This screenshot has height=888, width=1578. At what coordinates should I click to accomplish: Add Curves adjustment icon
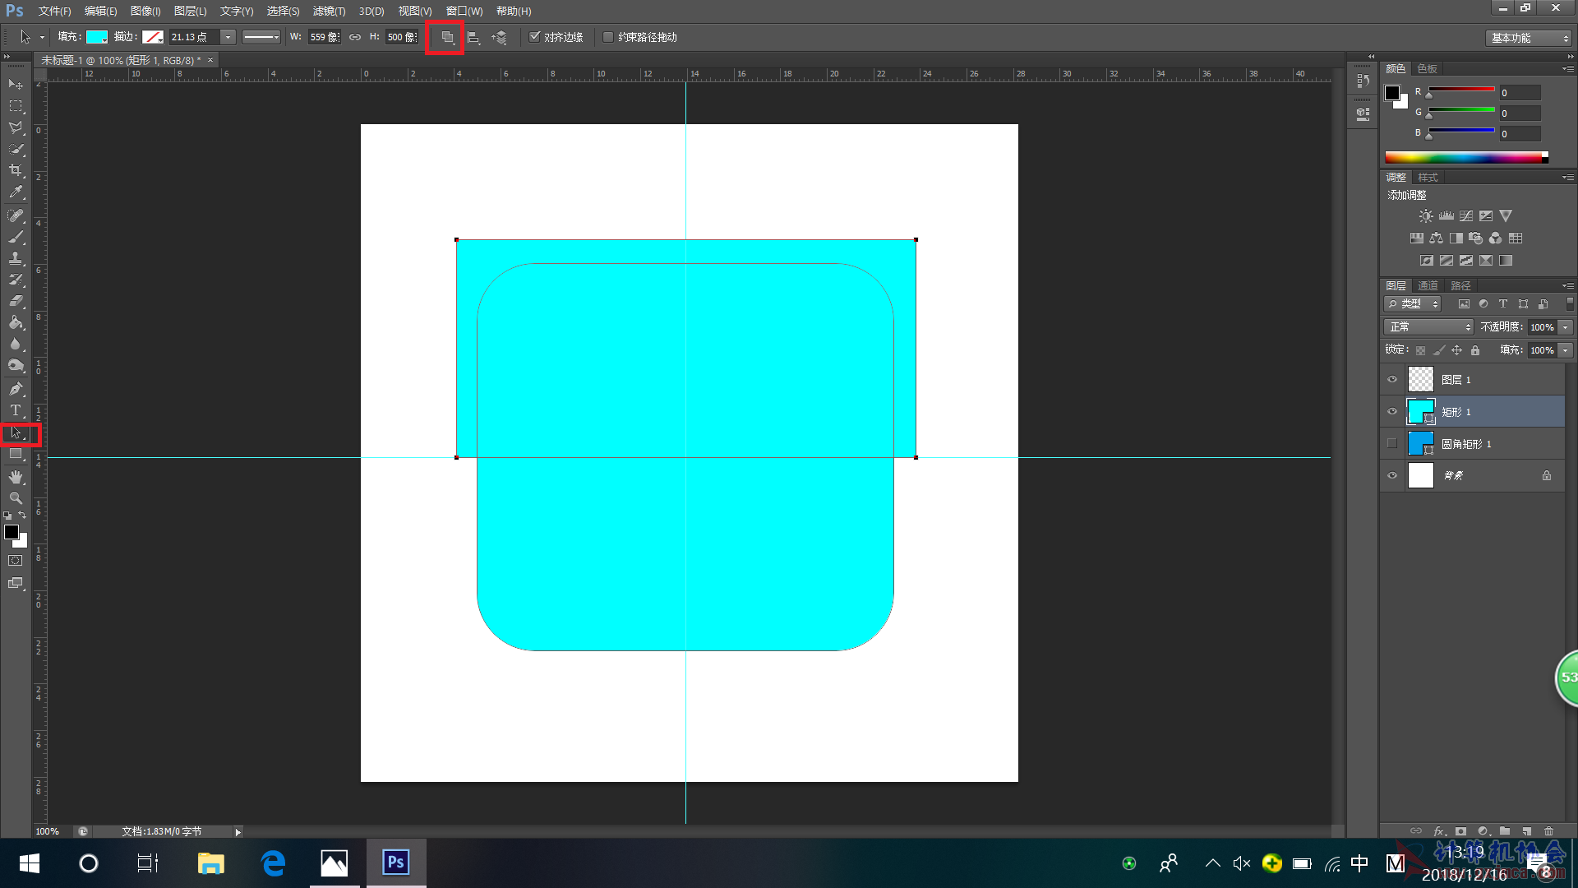tap(1466, 215)
